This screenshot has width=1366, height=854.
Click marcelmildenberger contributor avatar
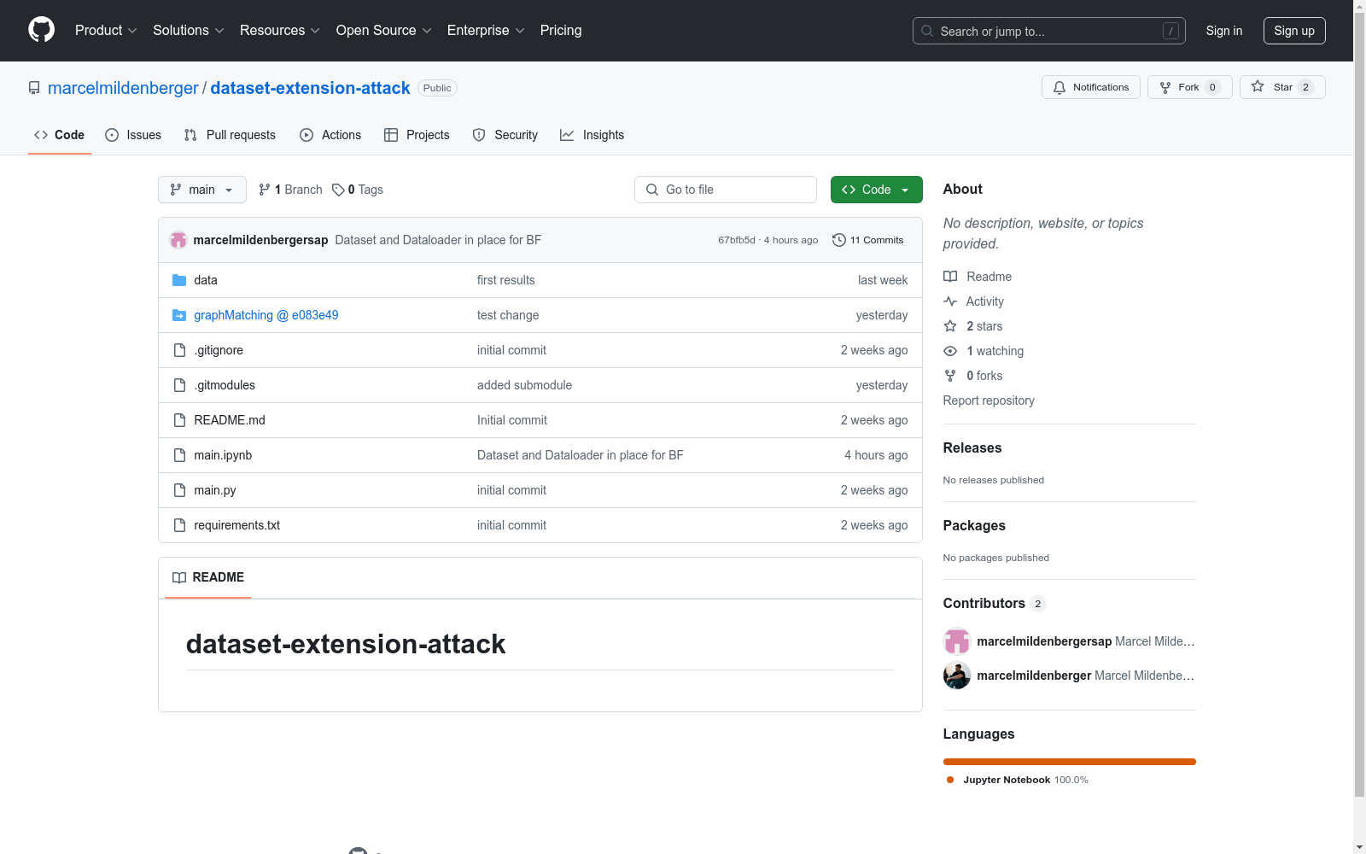coord(957,676)
